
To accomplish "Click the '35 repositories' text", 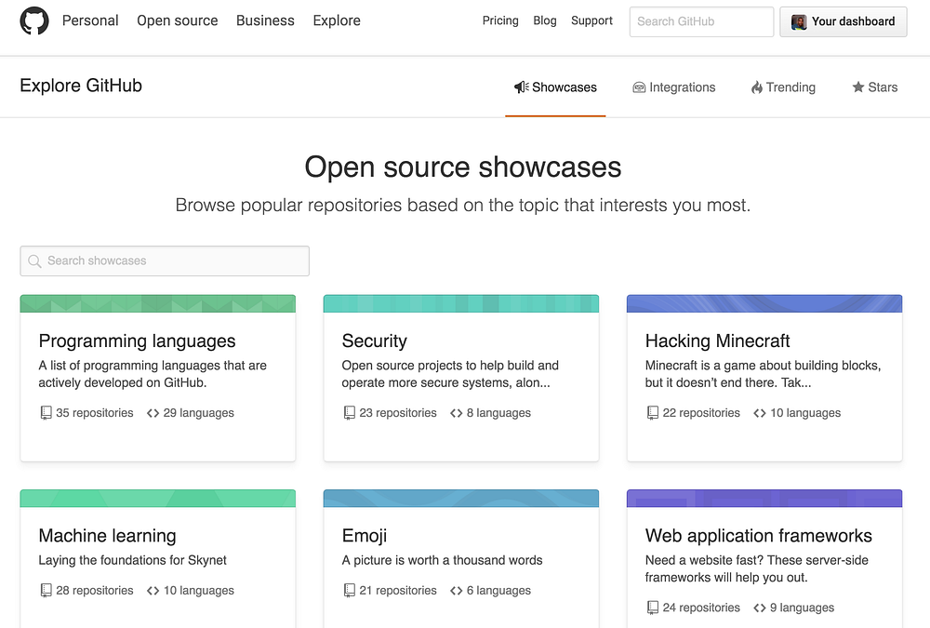I will click(x=94, y=413).
